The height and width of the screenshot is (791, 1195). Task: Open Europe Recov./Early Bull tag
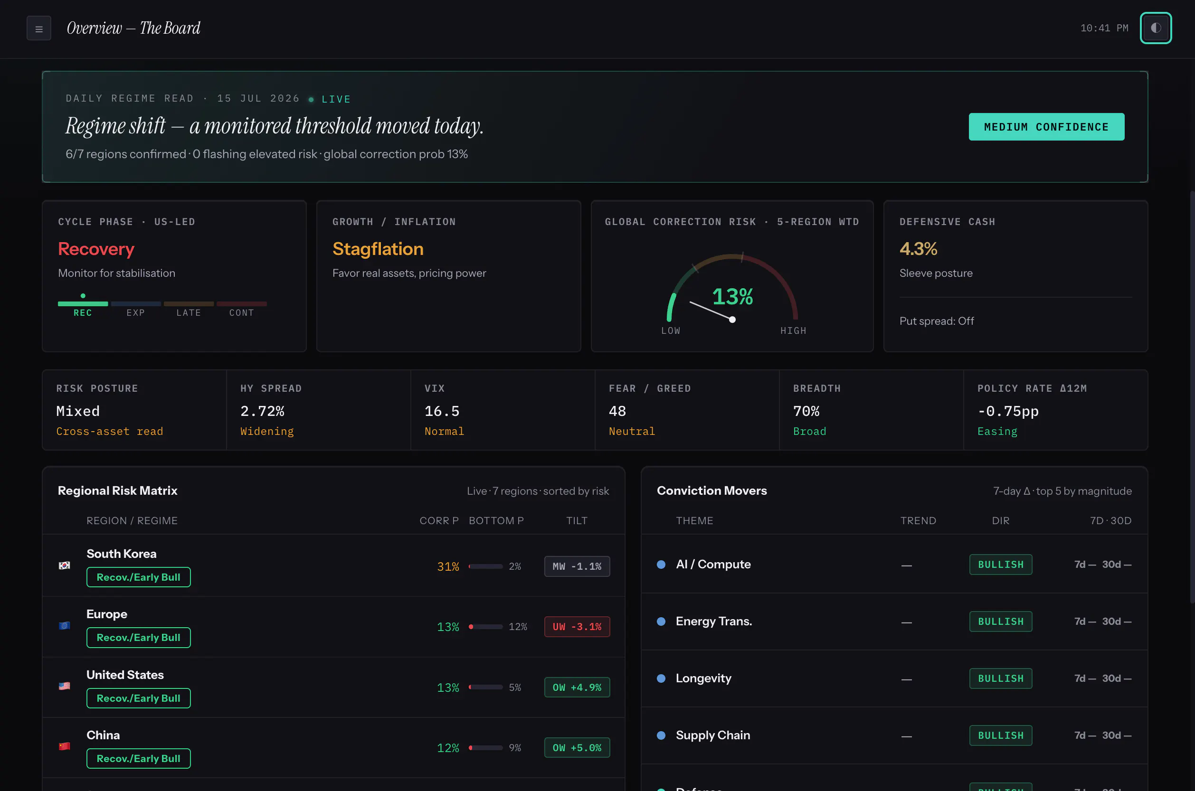pos(138,638)
